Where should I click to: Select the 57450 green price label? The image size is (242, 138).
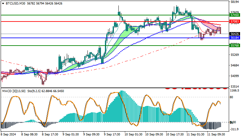click(x=235, y=15)
